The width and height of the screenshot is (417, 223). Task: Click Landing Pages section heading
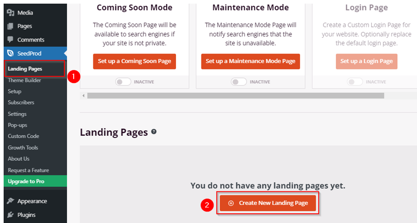114,132
